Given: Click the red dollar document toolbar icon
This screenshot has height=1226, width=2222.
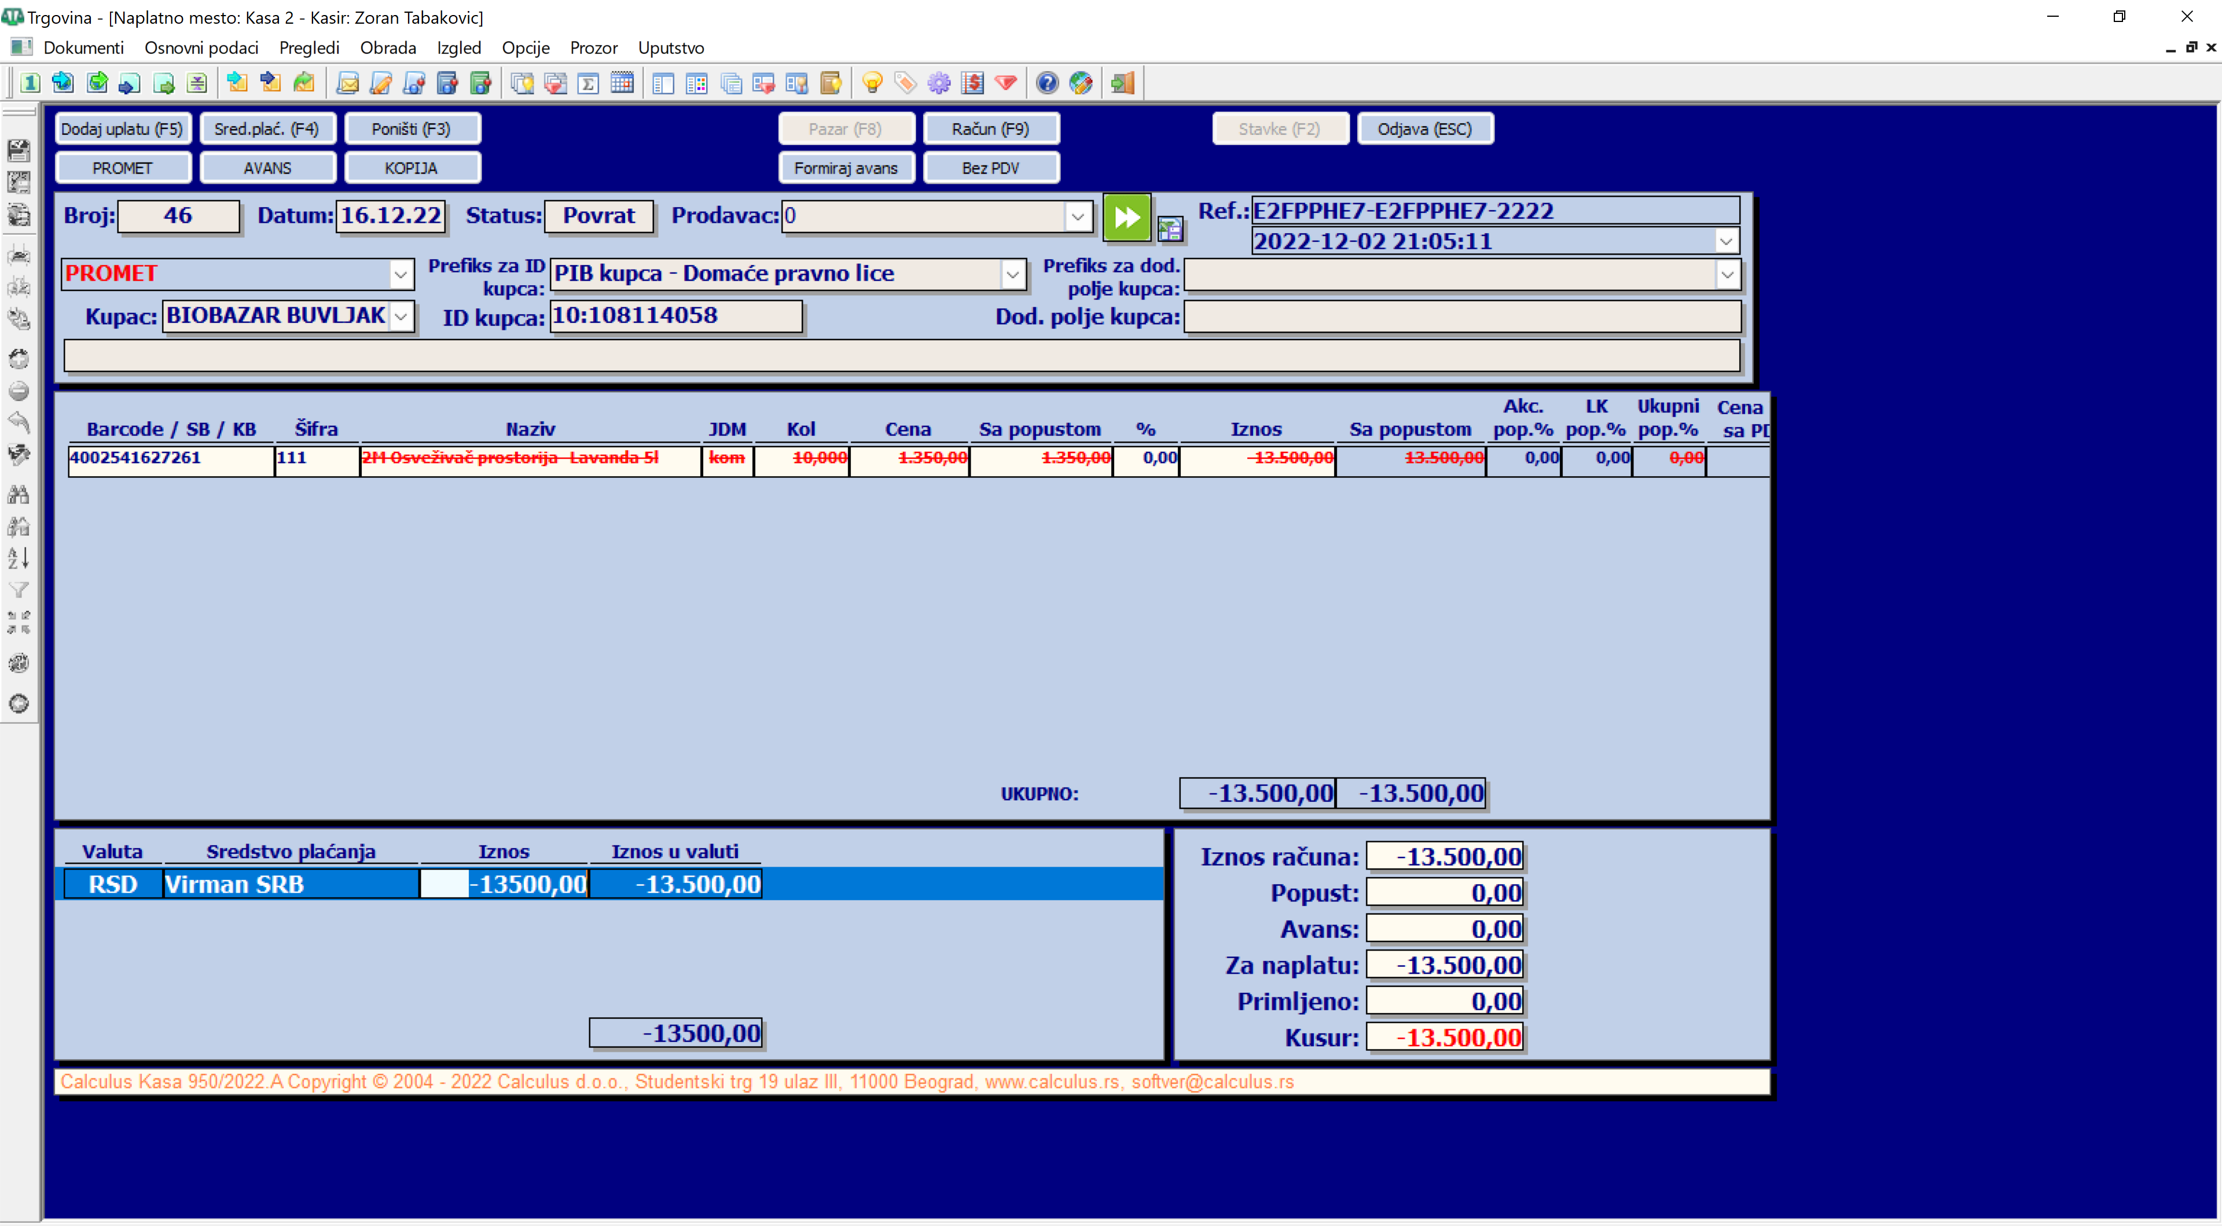Looking at the screenshot, I should [x=972, y=83].
